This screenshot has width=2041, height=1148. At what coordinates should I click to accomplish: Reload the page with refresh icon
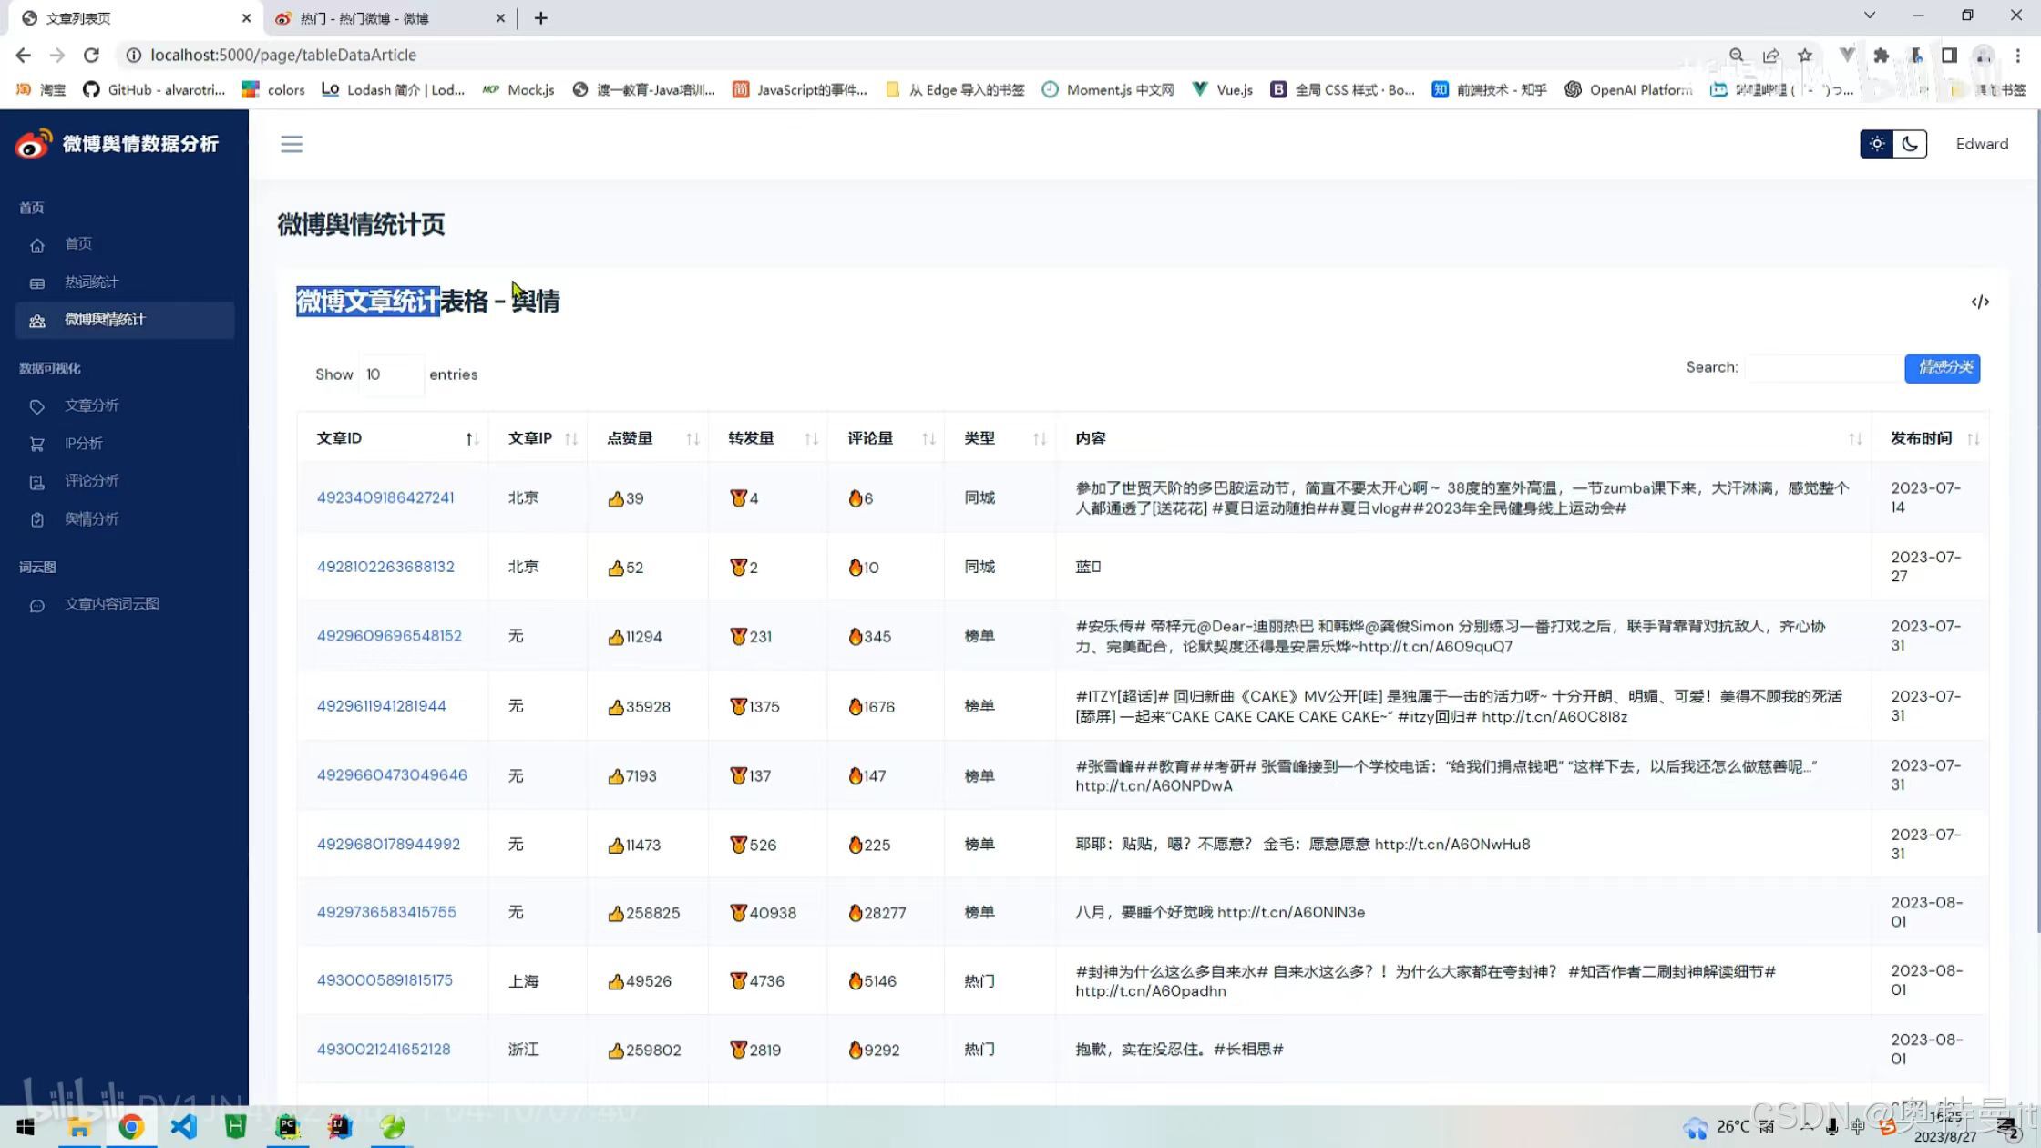coord(91,55)
